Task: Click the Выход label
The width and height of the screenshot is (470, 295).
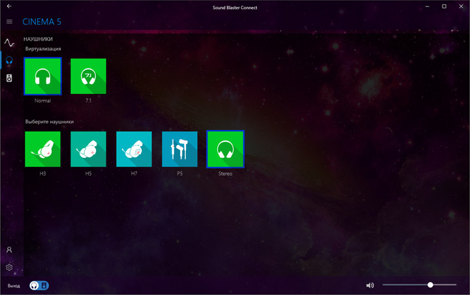Action: click(14, 286)
